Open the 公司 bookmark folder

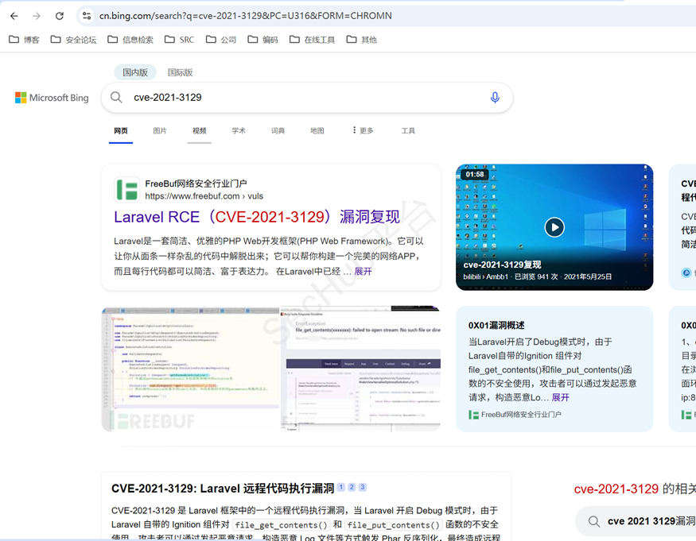click(x=221, y=40)
